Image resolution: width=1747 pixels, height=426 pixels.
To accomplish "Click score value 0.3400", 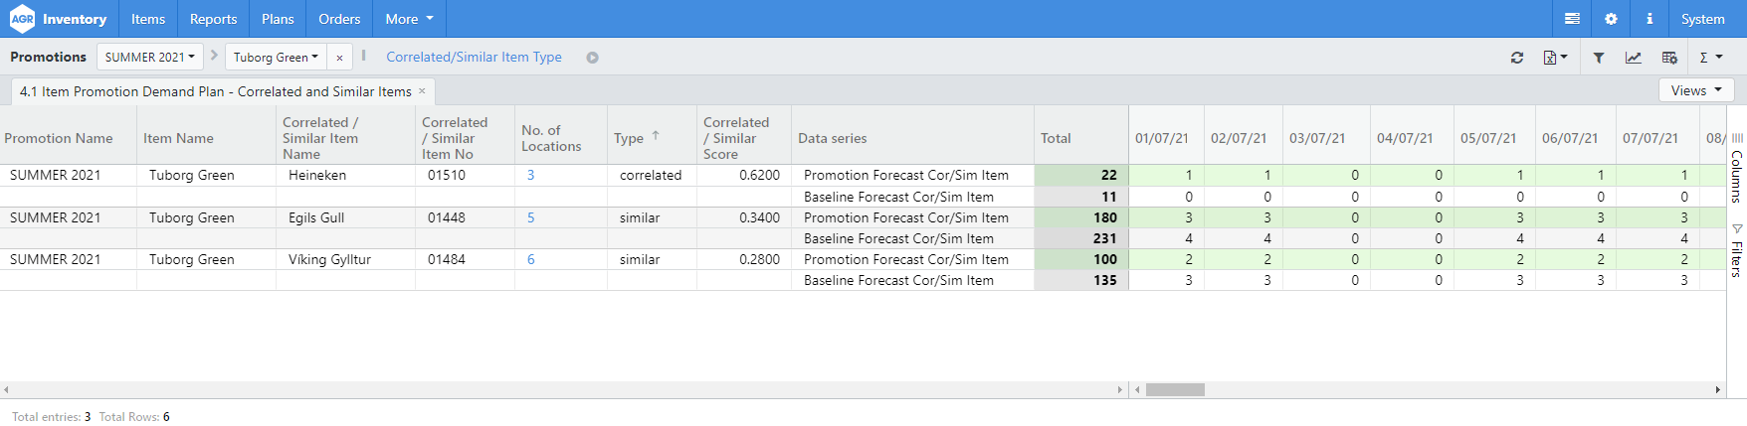I will [x=744, y=217].
